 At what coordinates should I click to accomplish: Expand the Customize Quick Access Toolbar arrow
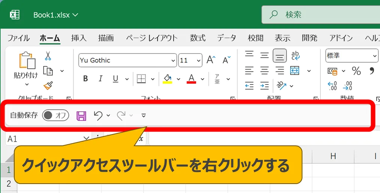click(144, 115)
